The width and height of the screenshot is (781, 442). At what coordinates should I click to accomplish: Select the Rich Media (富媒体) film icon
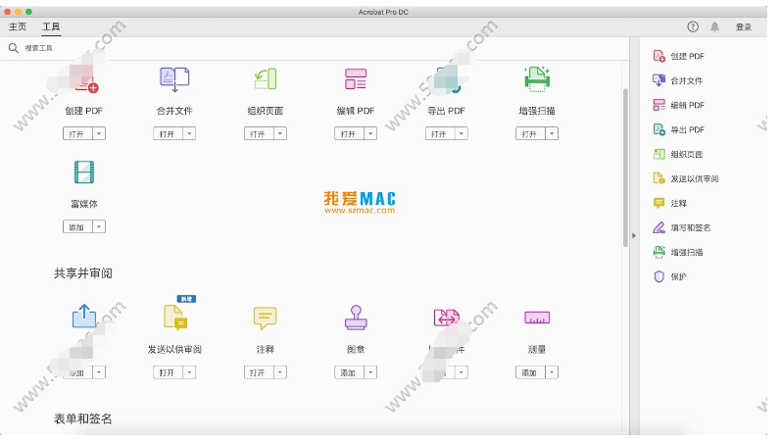pos(84,172)
